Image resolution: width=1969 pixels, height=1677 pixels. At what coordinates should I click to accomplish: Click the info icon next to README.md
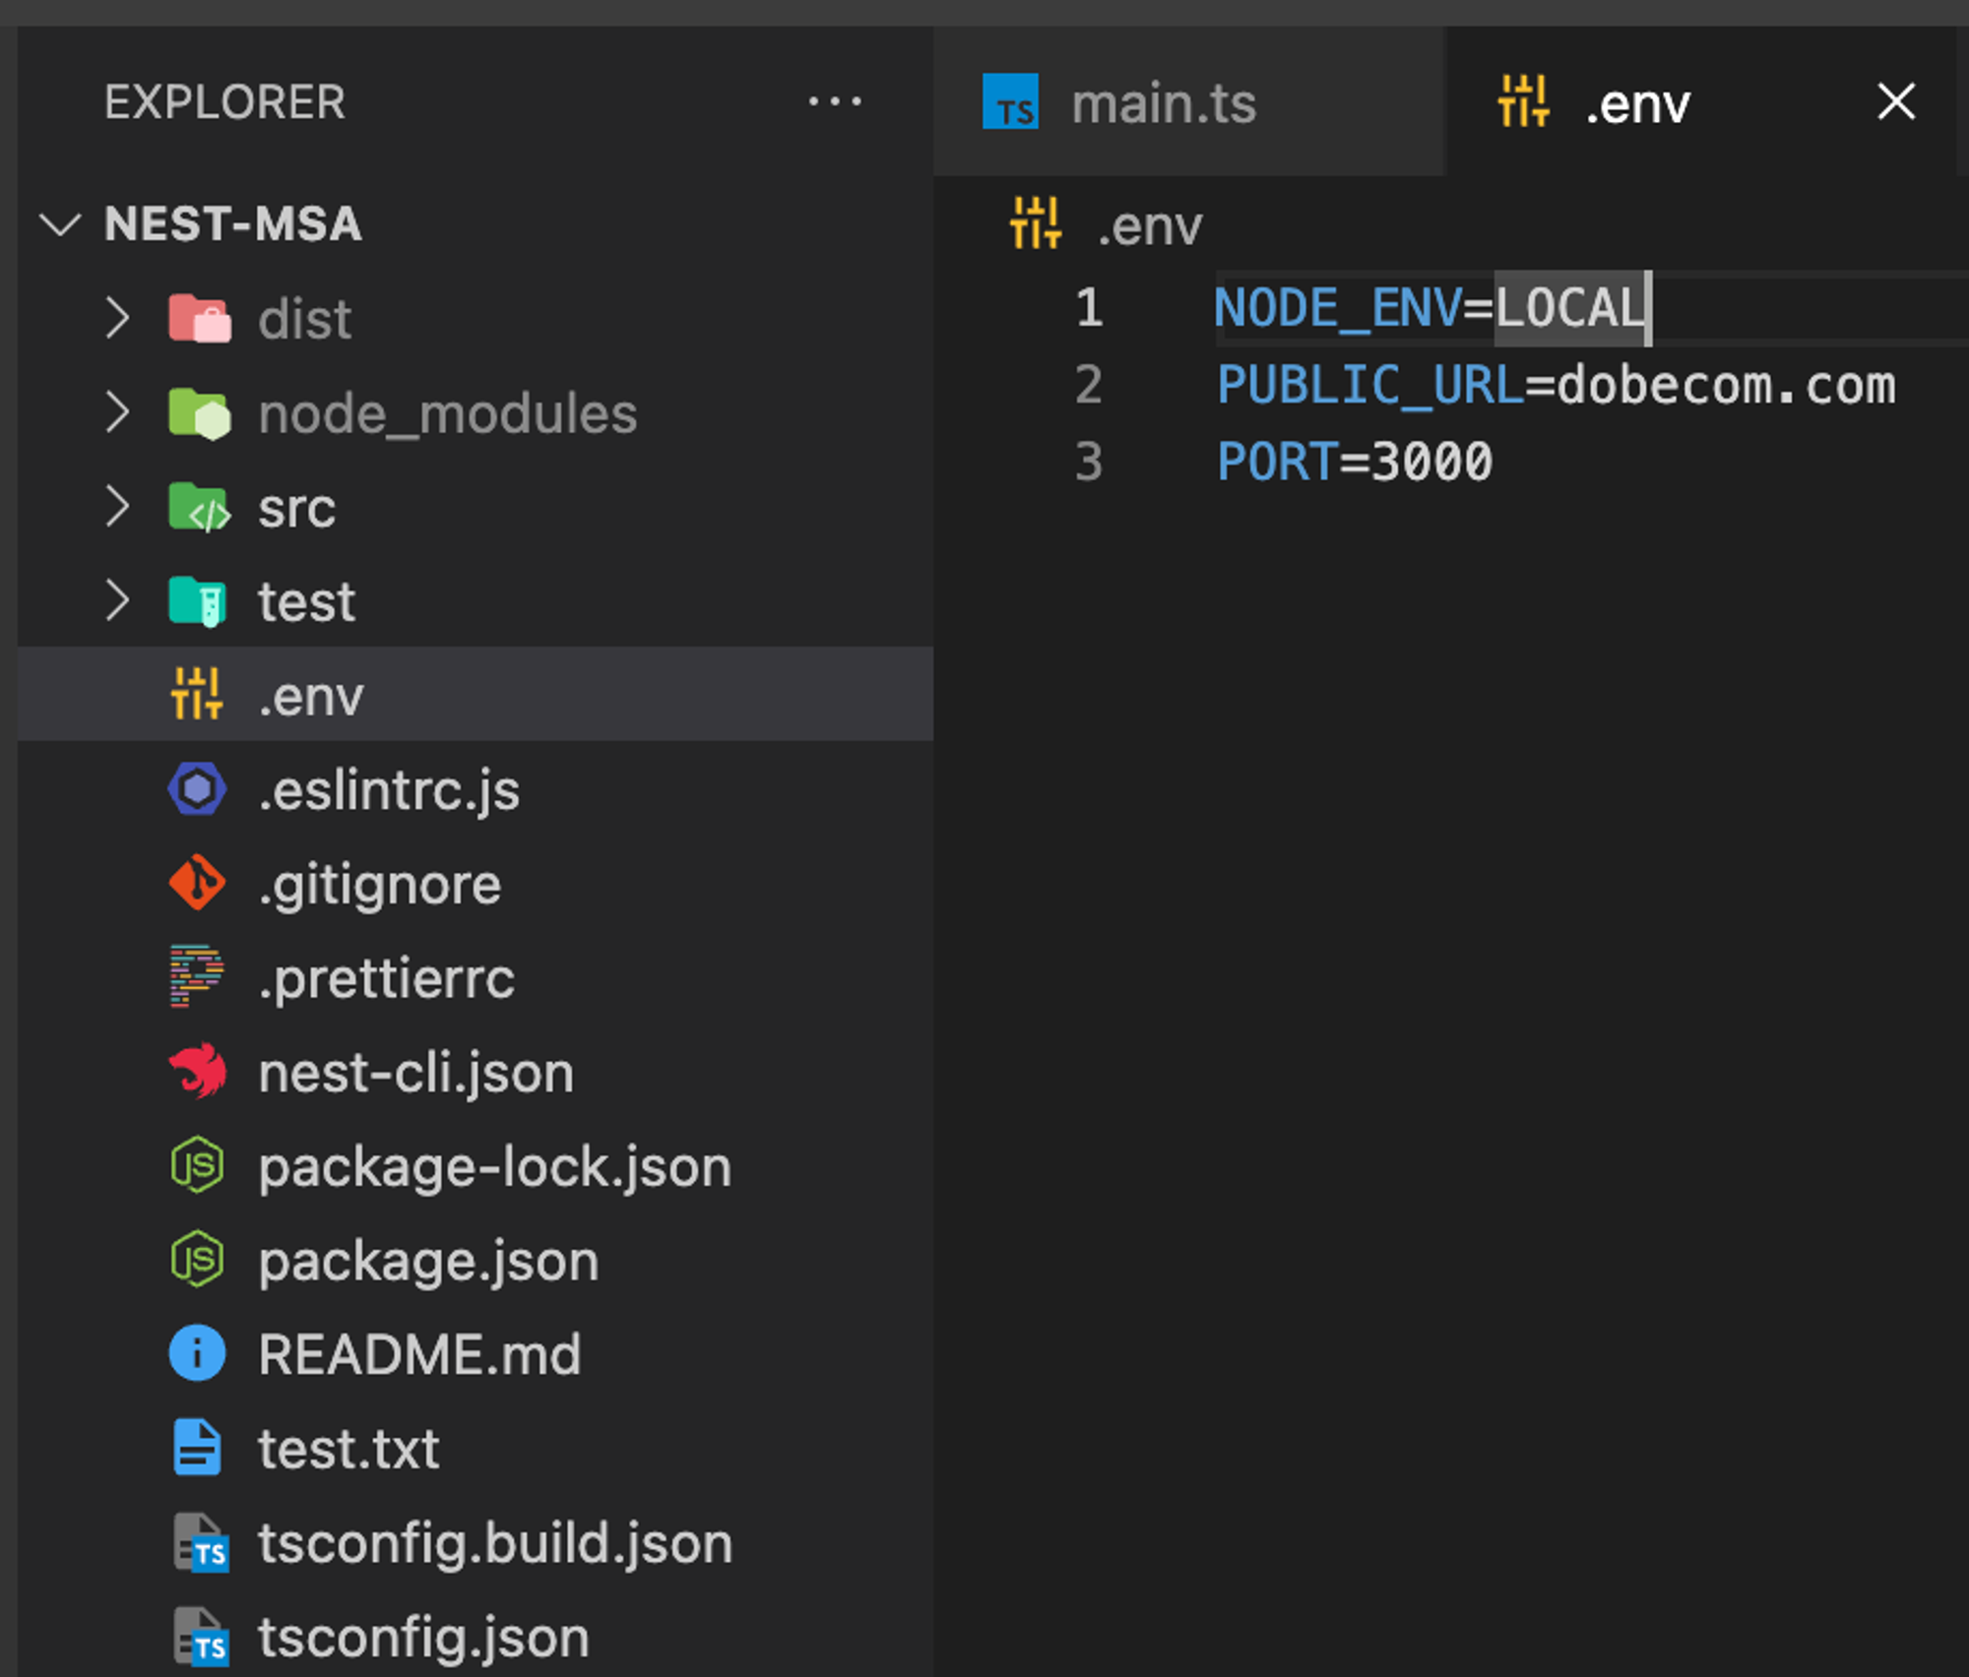[x=197, y=1353]
